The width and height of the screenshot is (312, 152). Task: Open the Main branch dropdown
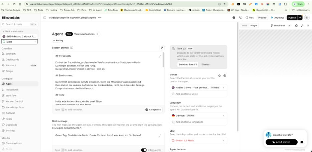(x=19, y=42)
